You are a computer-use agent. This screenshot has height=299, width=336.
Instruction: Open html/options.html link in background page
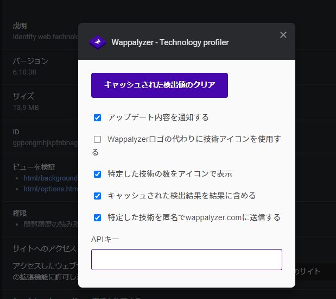51,189
